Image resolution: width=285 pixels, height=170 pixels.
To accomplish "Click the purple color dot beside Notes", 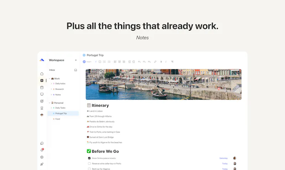I will (54, 95).
